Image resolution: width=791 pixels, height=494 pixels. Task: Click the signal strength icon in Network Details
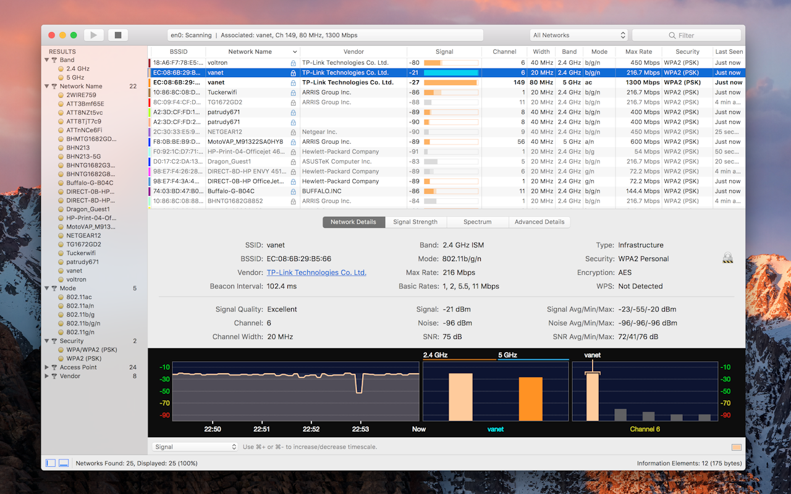[x=728, y=257]
